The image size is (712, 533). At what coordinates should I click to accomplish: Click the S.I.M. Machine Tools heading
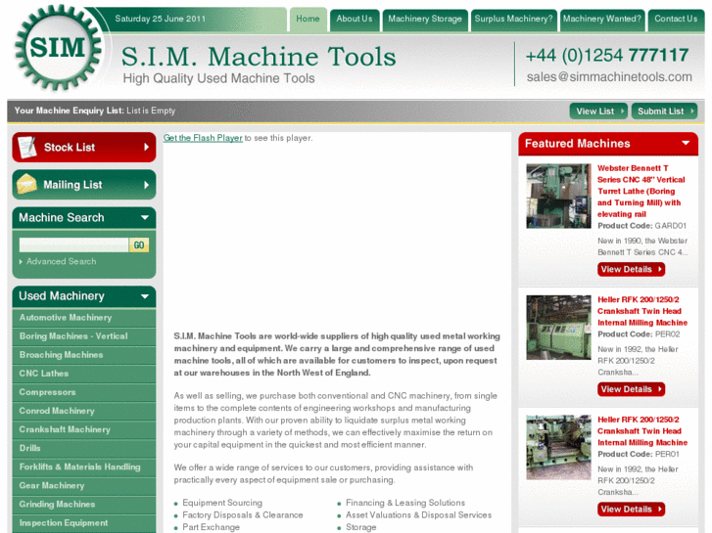259,57
